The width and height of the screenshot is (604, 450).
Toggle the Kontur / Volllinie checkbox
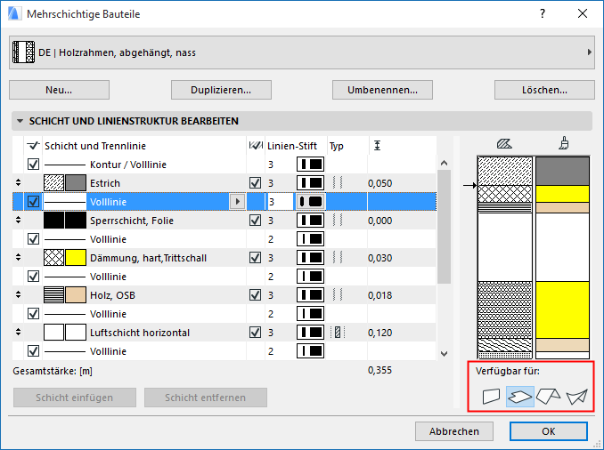34,165
